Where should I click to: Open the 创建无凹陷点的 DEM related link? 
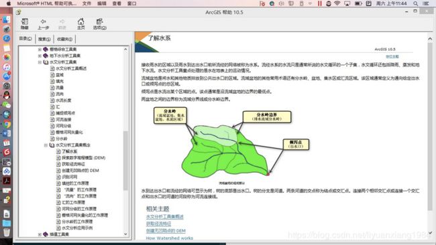tap(166, 231)
